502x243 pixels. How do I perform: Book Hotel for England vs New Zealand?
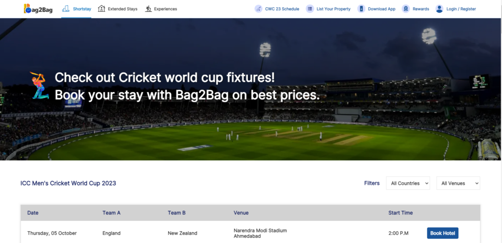click(x=443, y=233)
